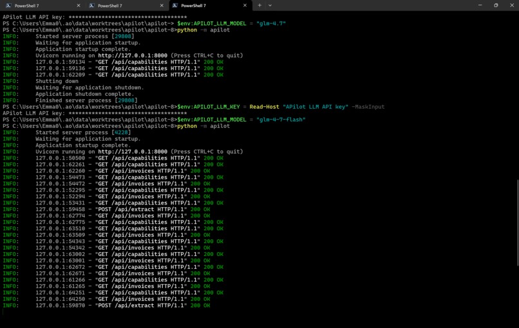Screen dimensions: 519x328
Task: Click the log line with port 62261
Action: 113,165
